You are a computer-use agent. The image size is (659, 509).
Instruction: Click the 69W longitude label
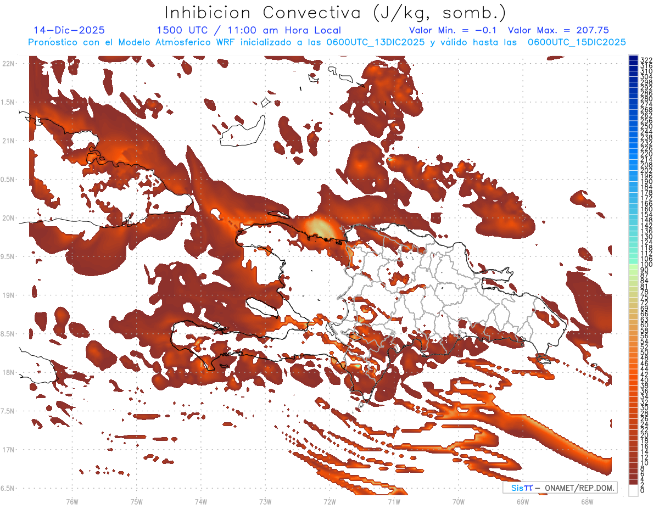tap(522, 501)
